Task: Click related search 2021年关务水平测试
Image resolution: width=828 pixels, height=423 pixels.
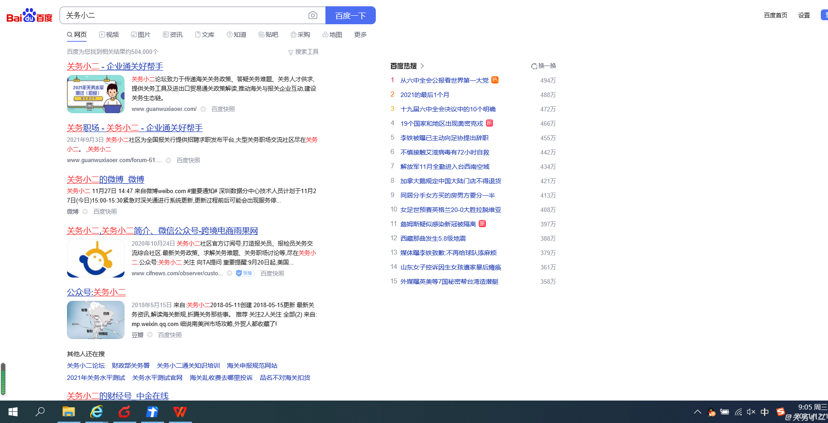Action: [96, 378]
